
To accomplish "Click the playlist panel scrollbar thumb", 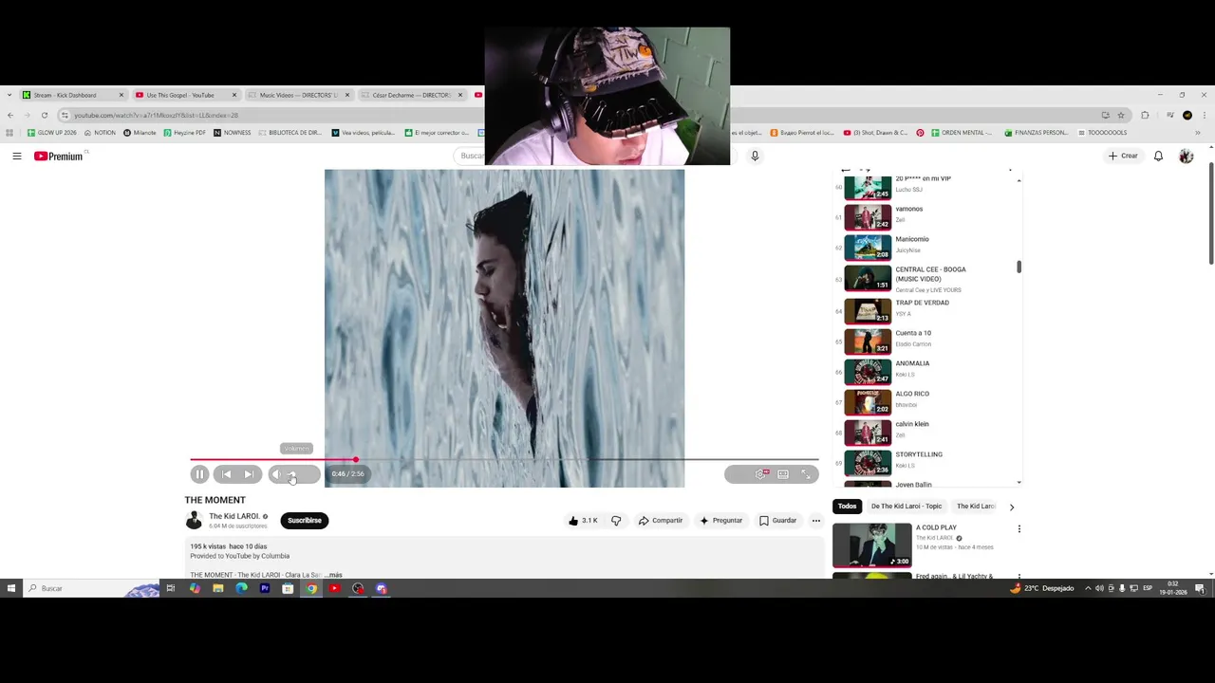I will tap(1019, 268).
